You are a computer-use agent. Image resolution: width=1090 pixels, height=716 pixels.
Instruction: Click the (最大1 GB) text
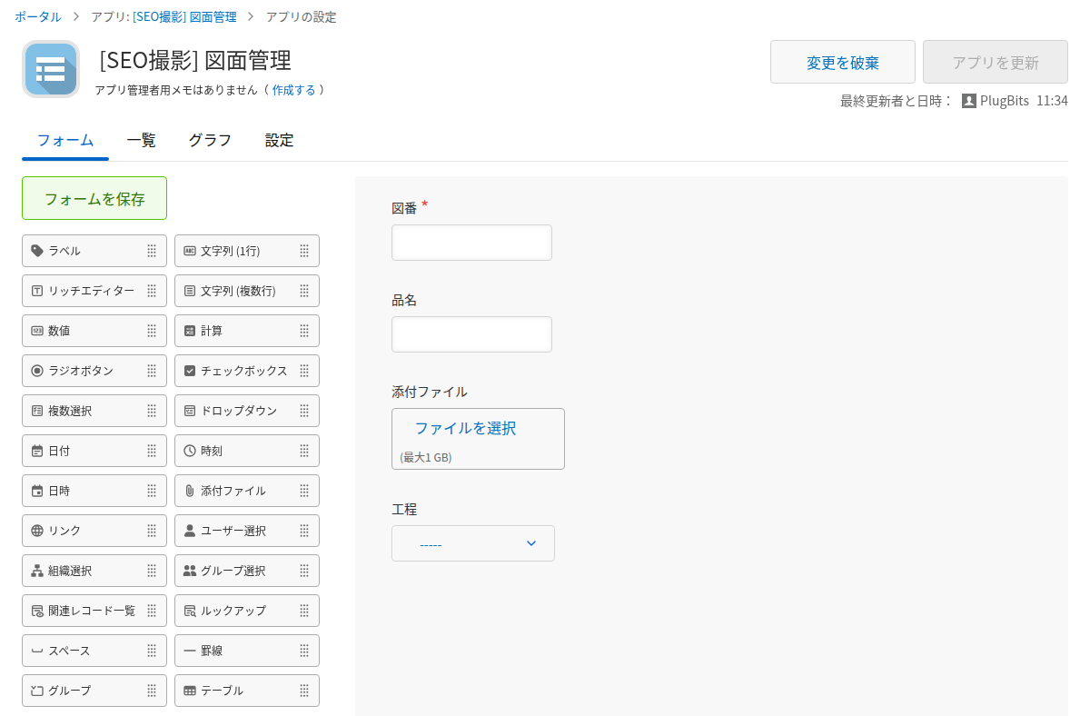[426, 457]
